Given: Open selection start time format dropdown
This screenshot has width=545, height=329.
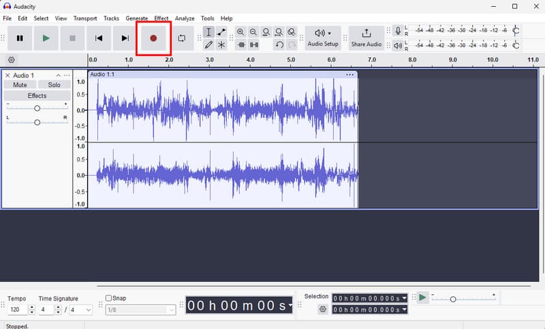Looking at the screenshot, I should click(404, 298).
